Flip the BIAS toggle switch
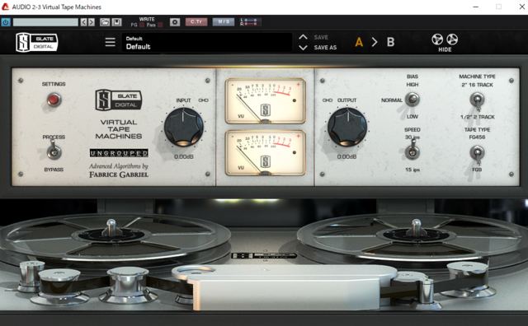Screen dimensions: 528x326 point(412,100)
